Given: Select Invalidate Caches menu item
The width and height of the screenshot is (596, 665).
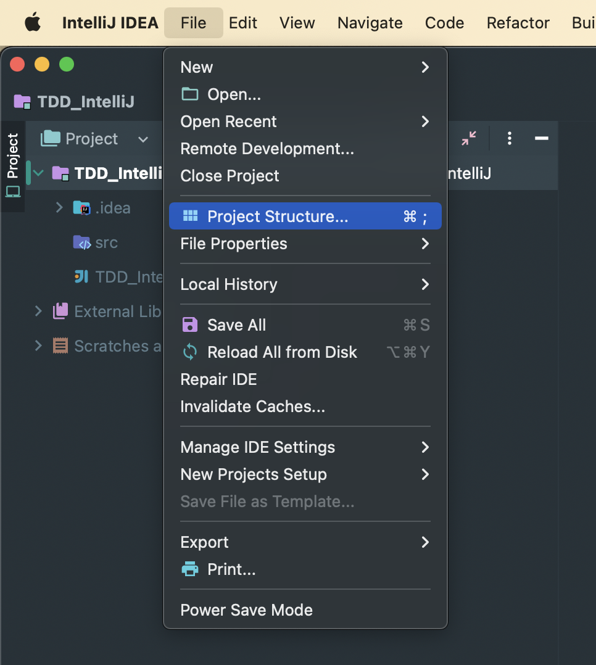Looking at the screenshot, I should 252,407.
